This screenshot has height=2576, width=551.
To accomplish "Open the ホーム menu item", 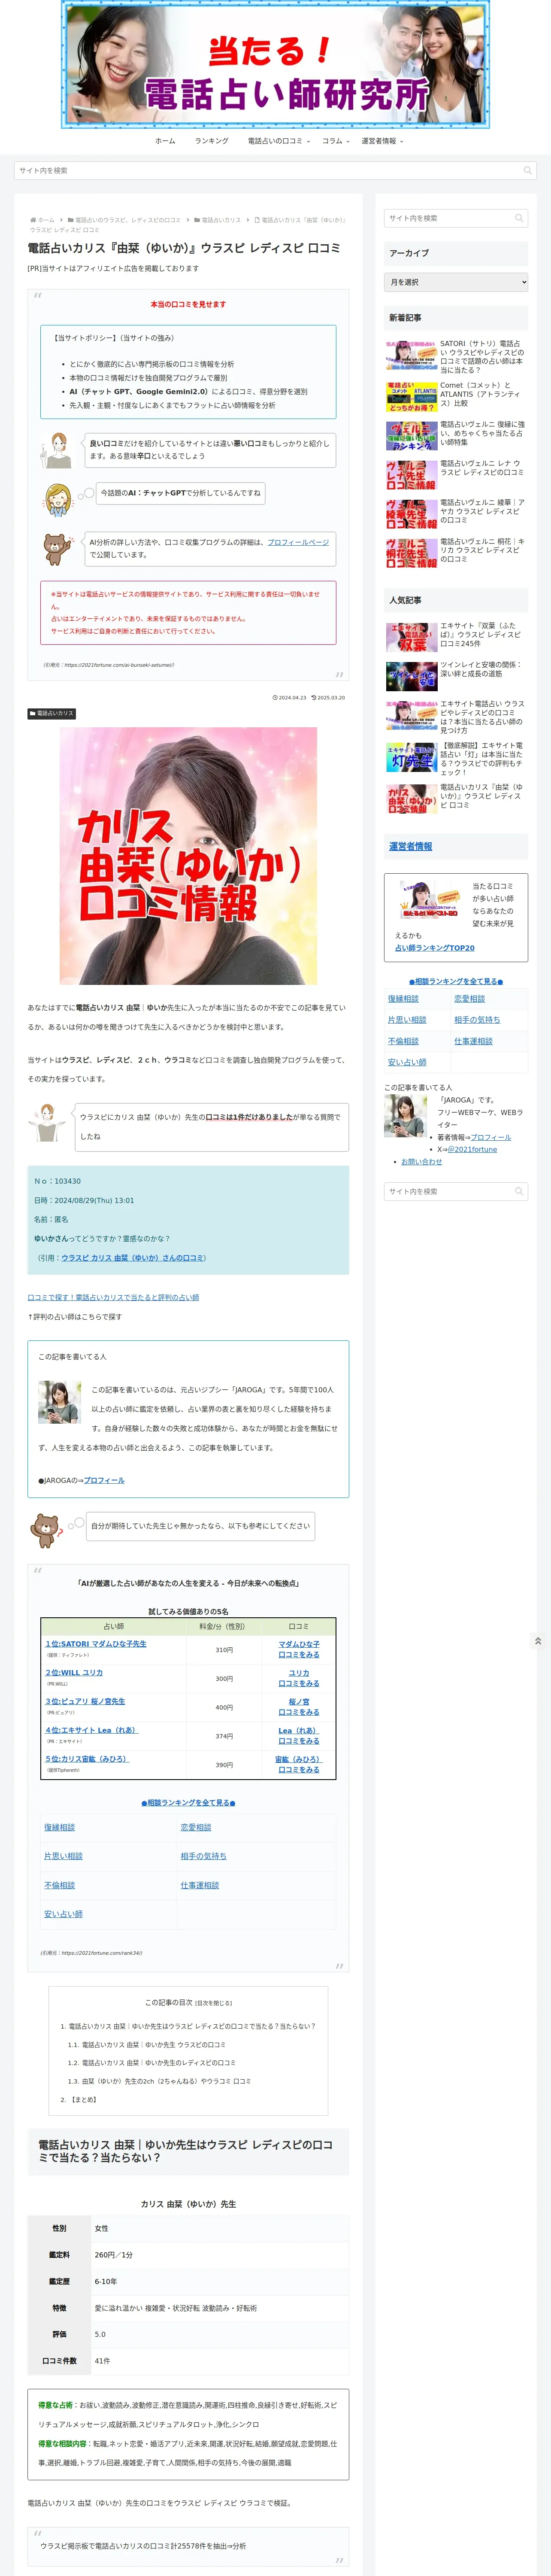I will (165, 141).
